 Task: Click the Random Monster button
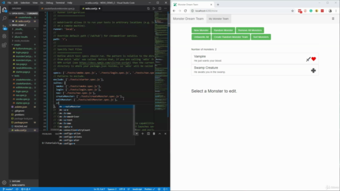click(x=223, y=30)
